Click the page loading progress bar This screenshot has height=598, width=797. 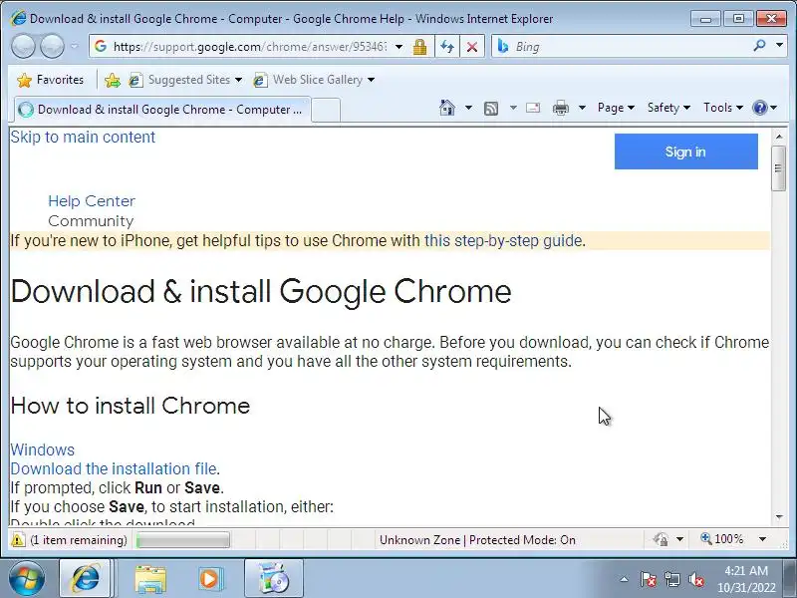pos(183,540)
